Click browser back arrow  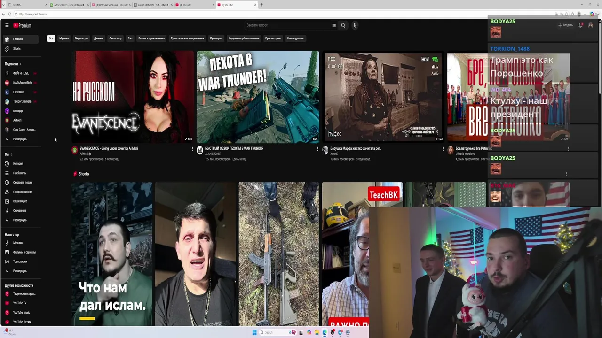4,14
